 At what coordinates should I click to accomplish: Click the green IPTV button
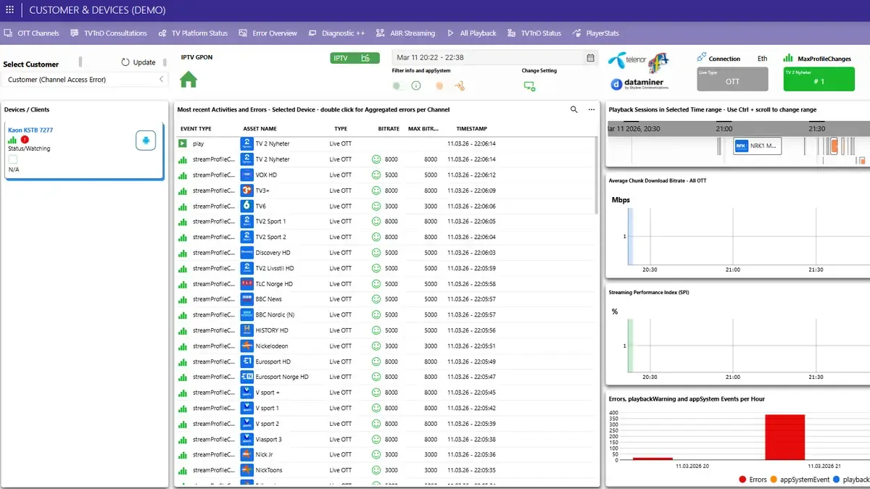[355, 58]
